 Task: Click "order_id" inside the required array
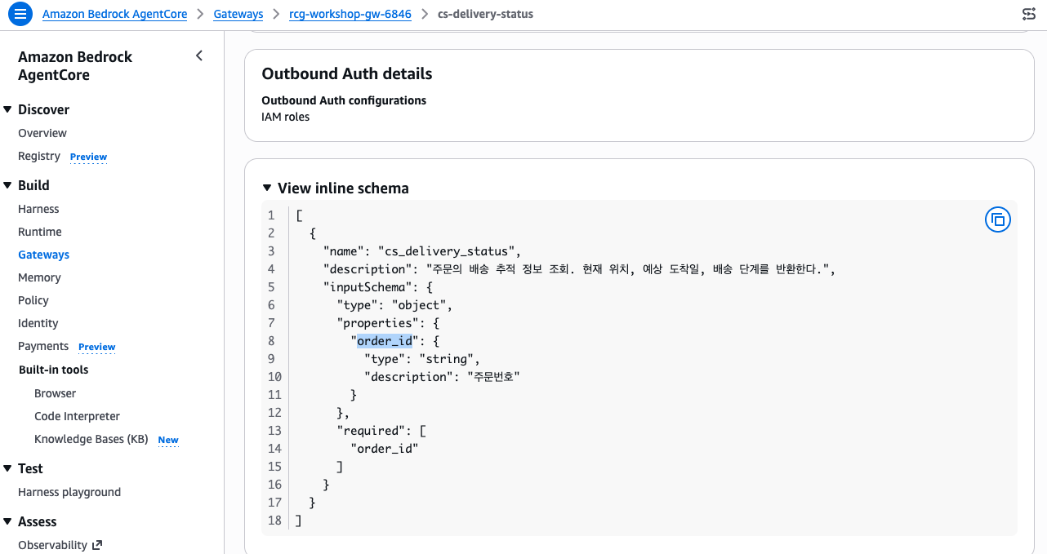[385, 449]
